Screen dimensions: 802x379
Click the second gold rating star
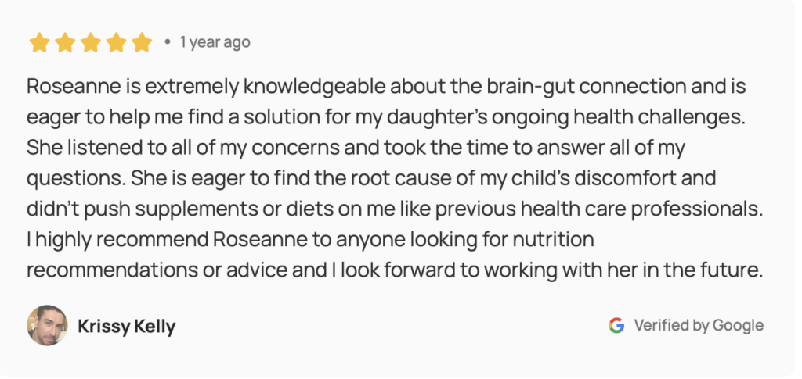point(65,42)
